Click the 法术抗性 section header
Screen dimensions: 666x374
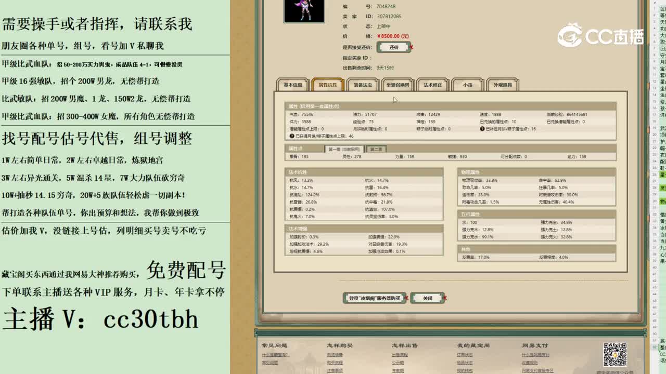[x=365, y=172]
